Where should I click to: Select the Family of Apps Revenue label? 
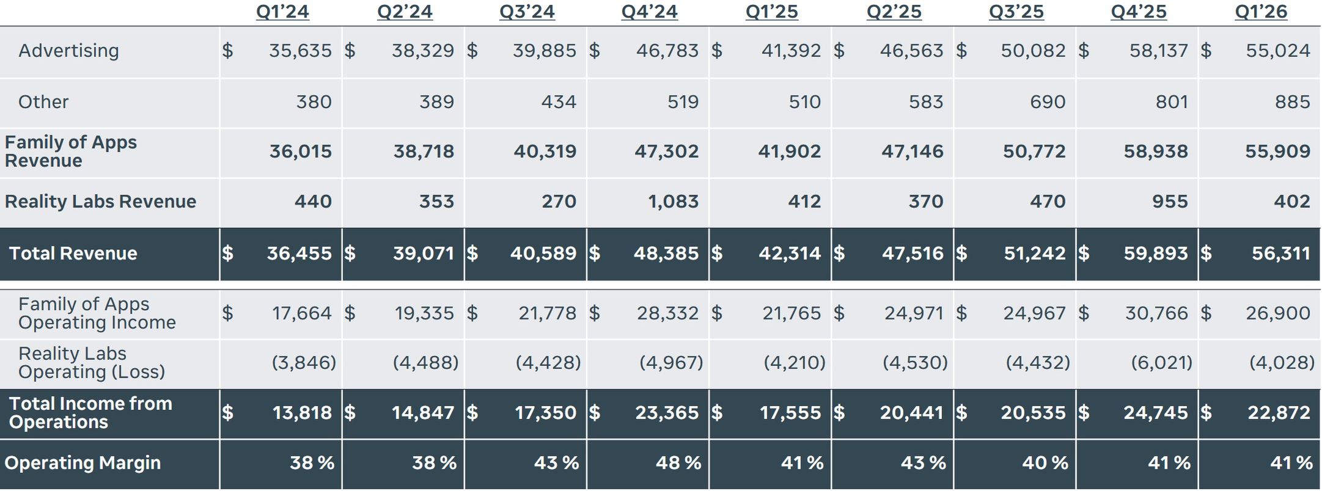tap(70, 151)
